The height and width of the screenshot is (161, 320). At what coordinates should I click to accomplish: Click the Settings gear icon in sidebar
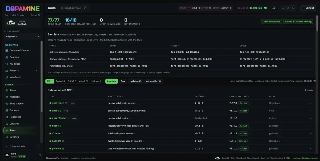(x=7, y=137)
